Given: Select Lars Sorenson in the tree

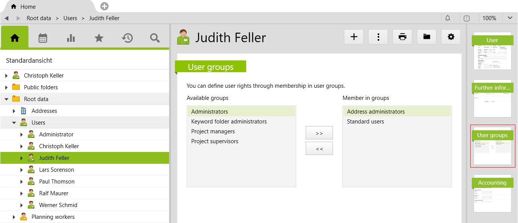Looking at the screenshot, I should click(57, 170).
